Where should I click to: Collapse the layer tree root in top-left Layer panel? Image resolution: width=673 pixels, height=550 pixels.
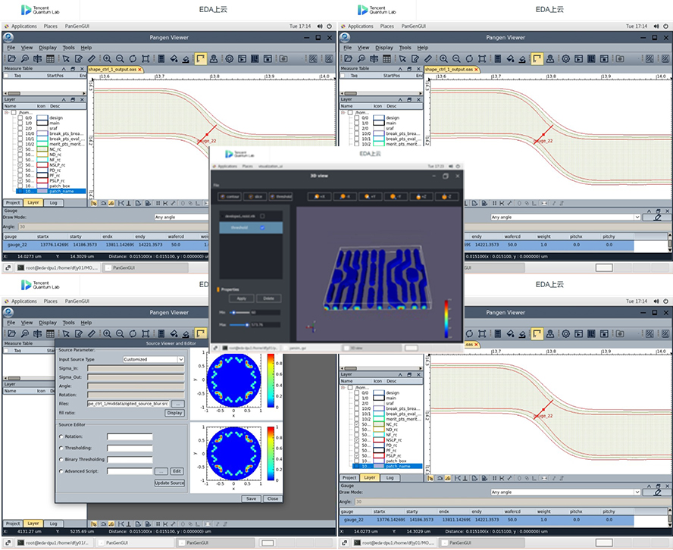[6, 112]
